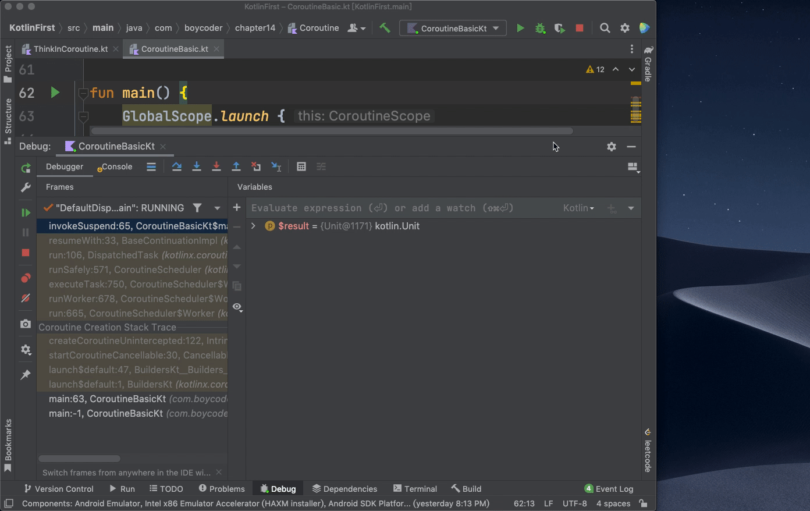Step into the current call
Viewport: 810px width, 511px height.
coord(197,167)
